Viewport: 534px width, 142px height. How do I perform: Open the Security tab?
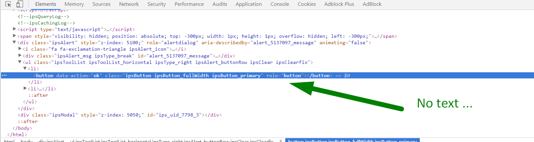tap(157, 4)
